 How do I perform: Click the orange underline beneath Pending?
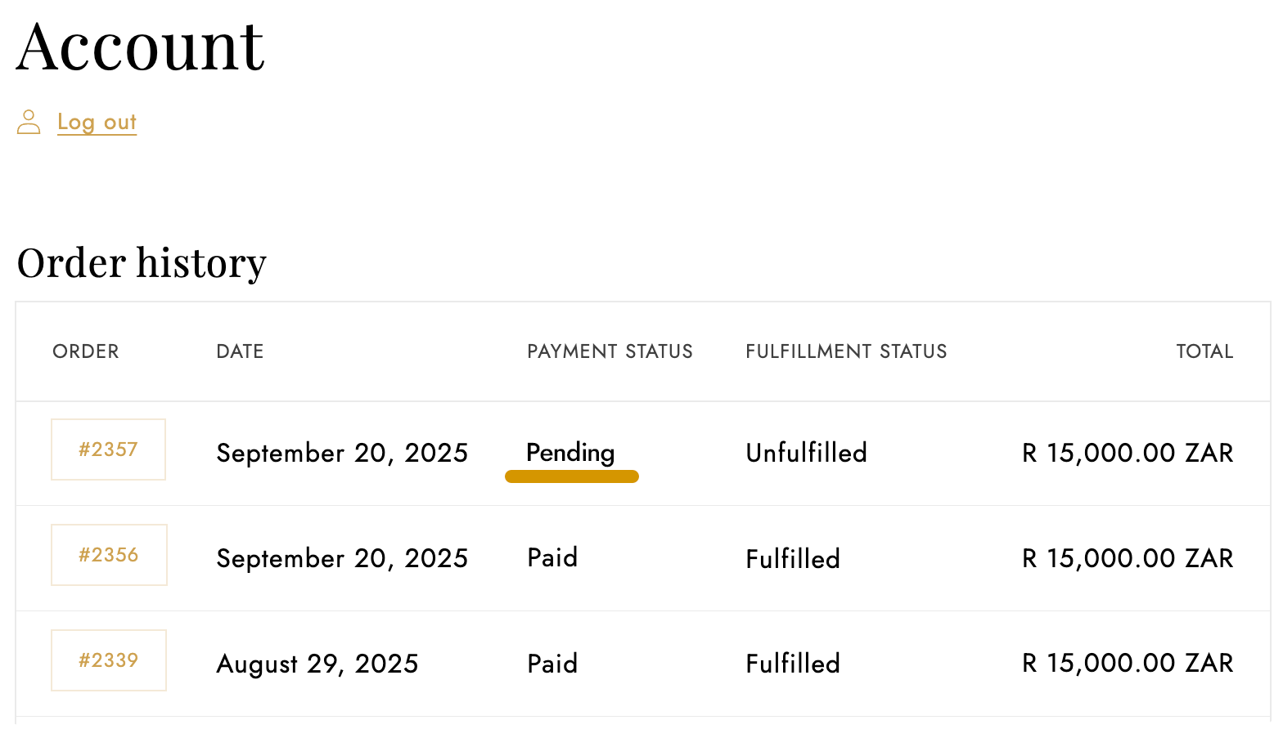[572, 476]
